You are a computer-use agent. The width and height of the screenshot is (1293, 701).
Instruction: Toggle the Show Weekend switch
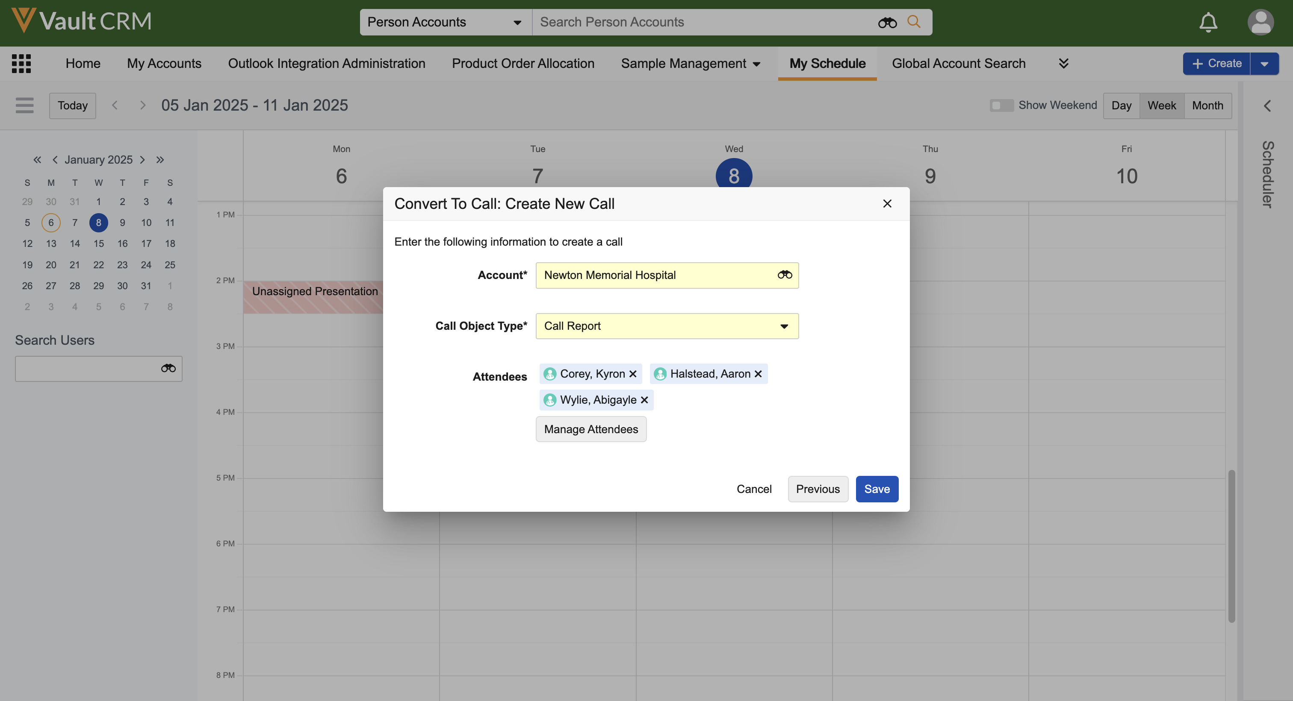[x=1001, y=106]
